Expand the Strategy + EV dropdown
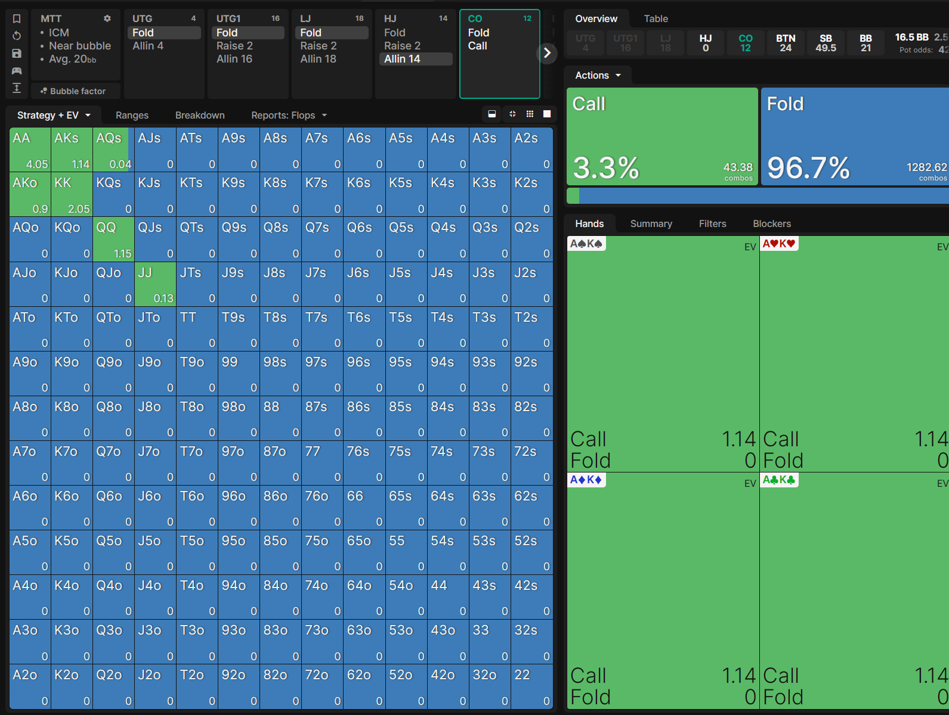 tap(54, 116)
